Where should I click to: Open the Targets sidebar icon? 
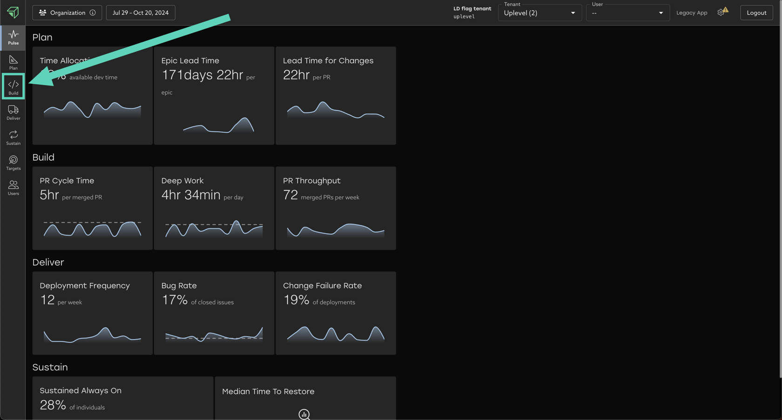(x=13, y=163)
